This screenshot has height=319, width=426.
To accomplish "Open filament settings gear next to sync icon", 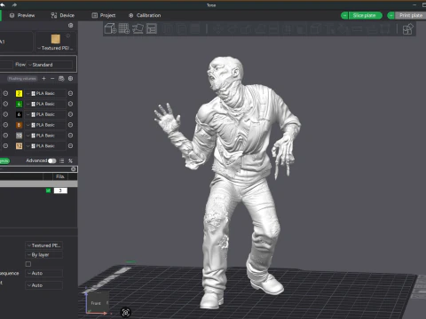I will 70,78.
